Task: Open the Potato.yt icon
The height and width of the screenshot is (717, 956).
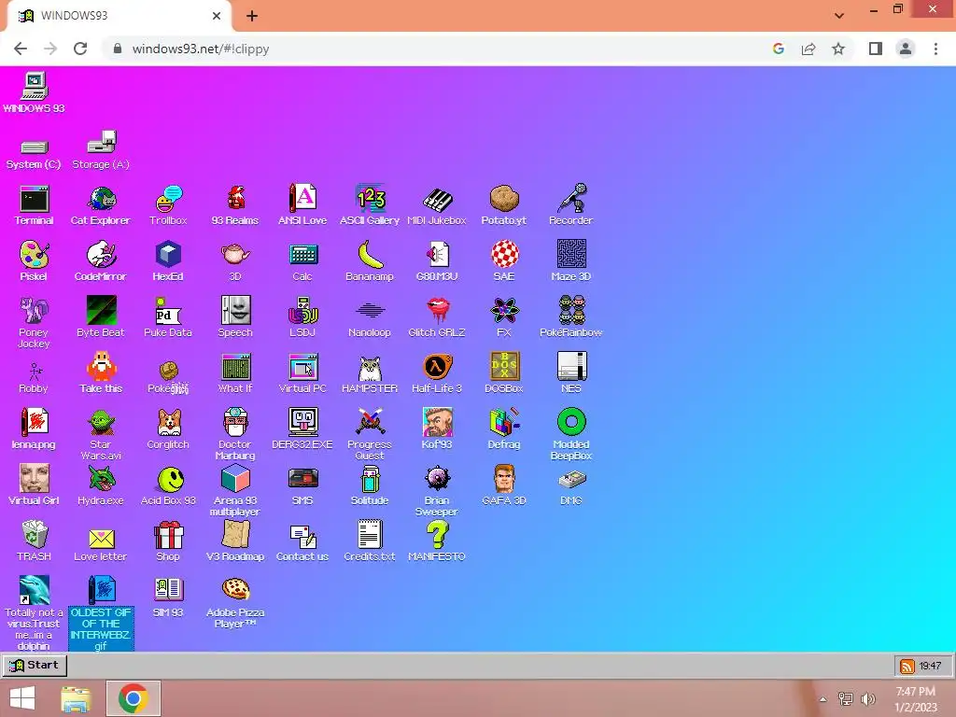Action: [x=504, y=199]
